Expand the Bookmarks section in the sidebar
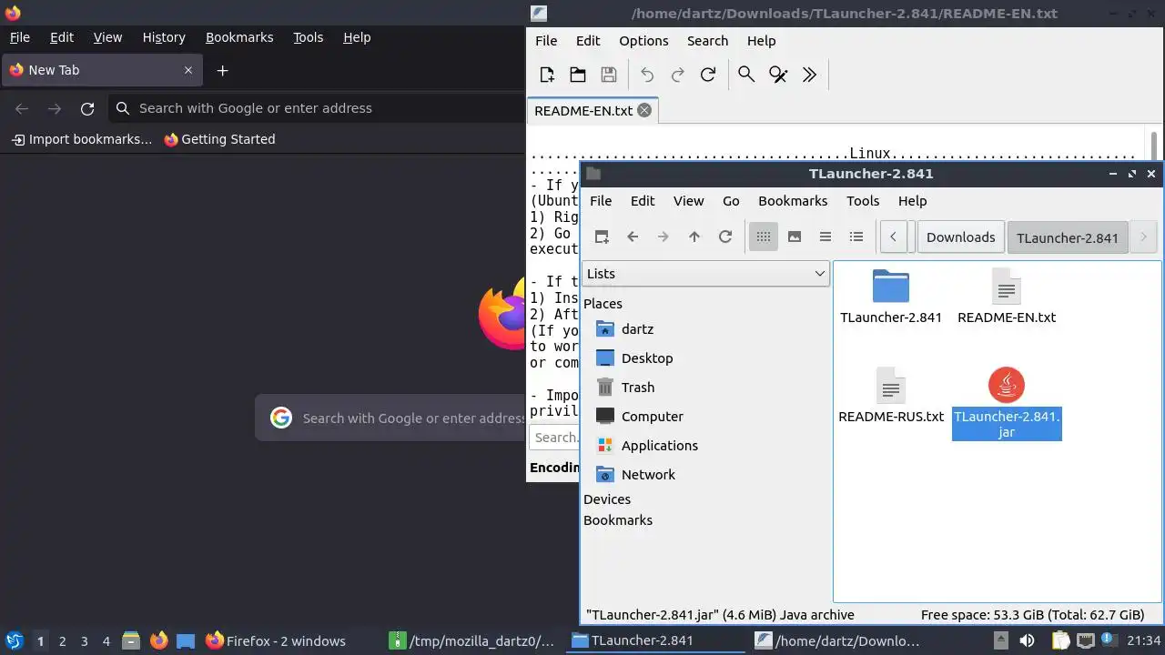The height and width of the screenshot is (655, 1165). 618,520
